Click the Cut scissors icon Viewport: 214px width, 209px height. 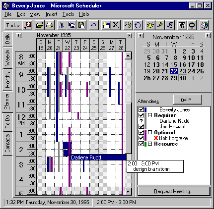click(x=62, y=25)
